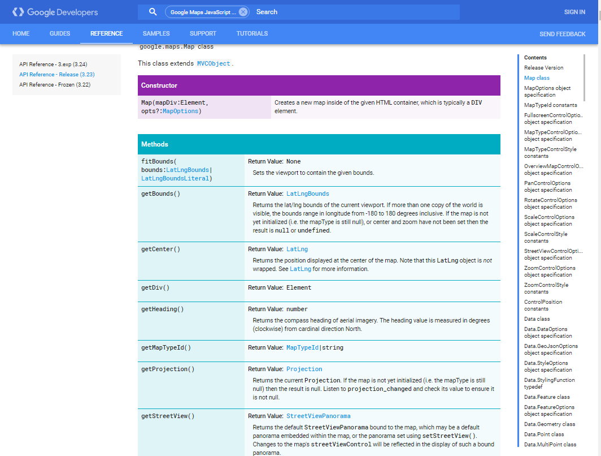Open the SAMPLES tab
This screenshot has width=601, height=456.
[156, 33]
